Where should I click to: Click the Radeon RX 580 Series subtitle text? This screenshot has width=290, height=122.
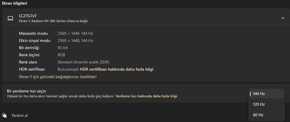tap(53, 21)
